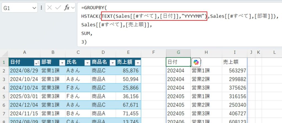Select column F header
Image resolution: width=282 pixels, height=123 pixels.
(x=153, y=52)
